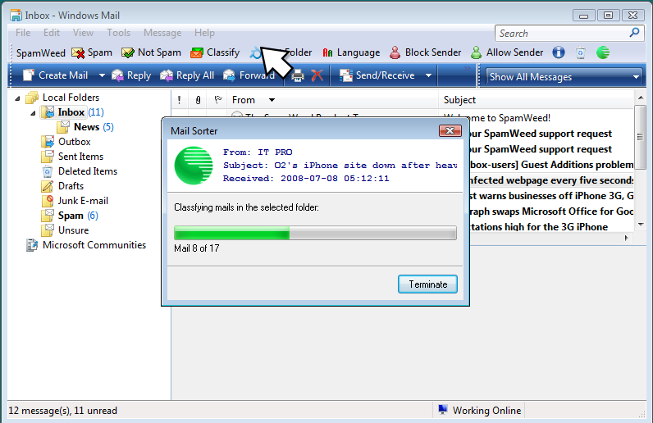Select message 'Guest Additions problem'

tap(551, 165)
